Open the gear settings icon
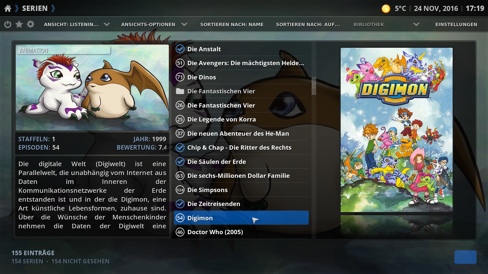Image resolution: width=488 pixels, height=274 pixels. [30, 24]
